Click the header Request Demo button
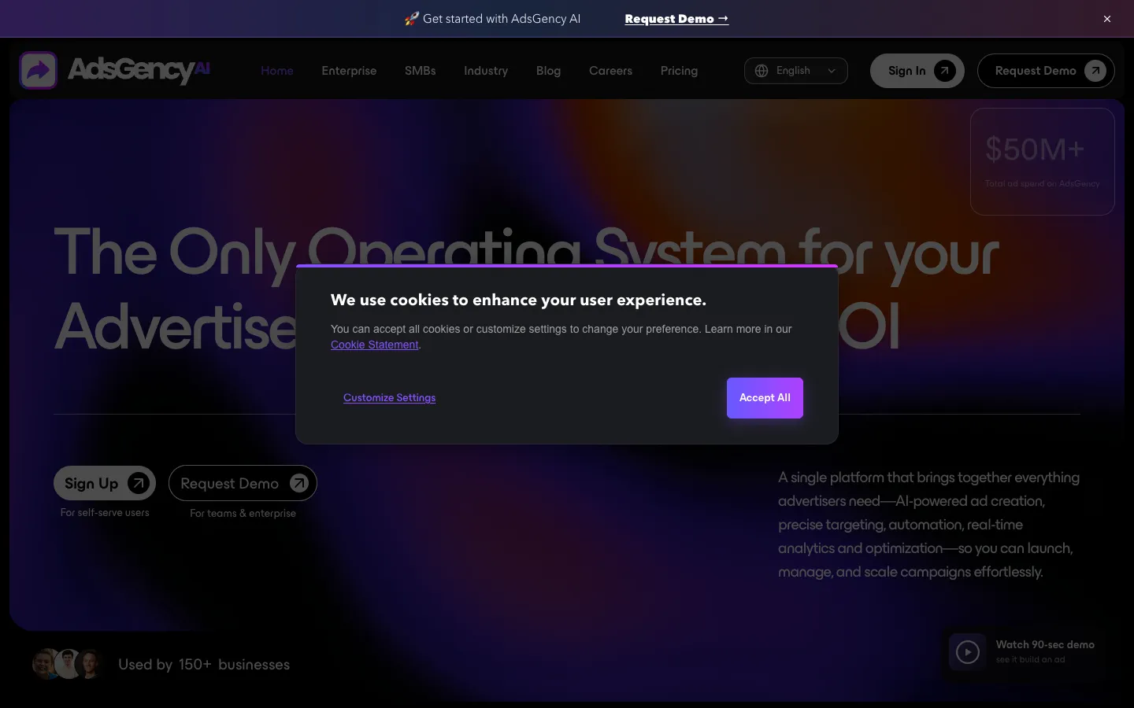 click(x=1046, y=71)
